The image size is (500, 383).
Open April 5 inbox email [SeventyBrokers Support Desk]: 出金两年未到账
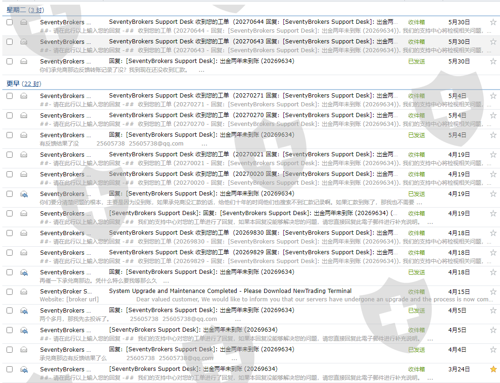point(193,330)
